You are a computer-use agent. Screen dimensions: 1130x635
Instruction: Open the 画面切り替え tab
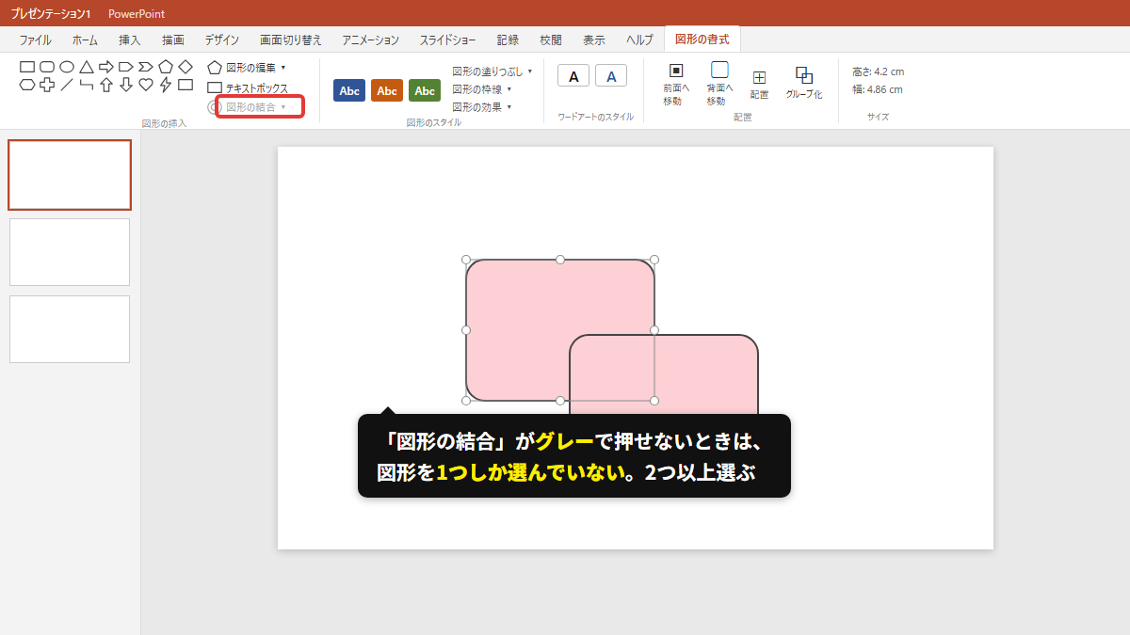point(291,40)
